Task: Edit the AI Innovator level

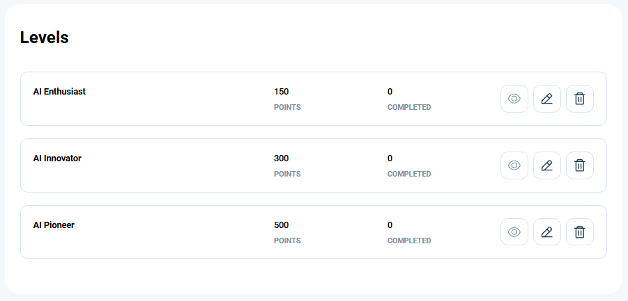Action: pos(547,165)
